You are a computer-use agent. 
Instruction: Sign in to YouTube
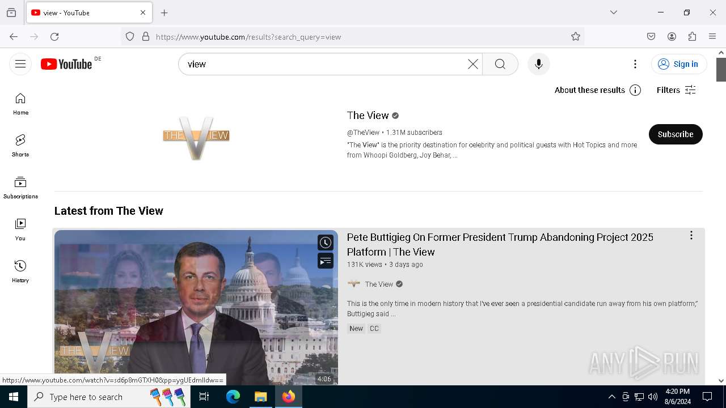pyautogui.click(x=679, y=64)
